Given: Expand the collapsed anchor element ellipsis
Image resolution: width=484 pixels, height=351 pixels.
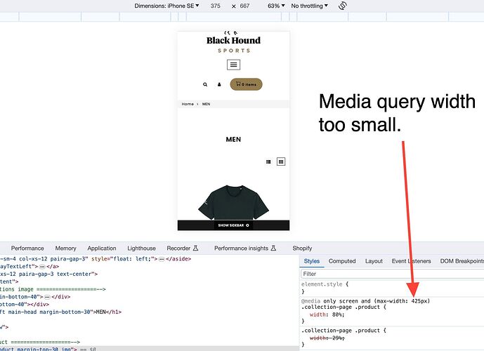Looking at the screenshot, I should point(42,267).
